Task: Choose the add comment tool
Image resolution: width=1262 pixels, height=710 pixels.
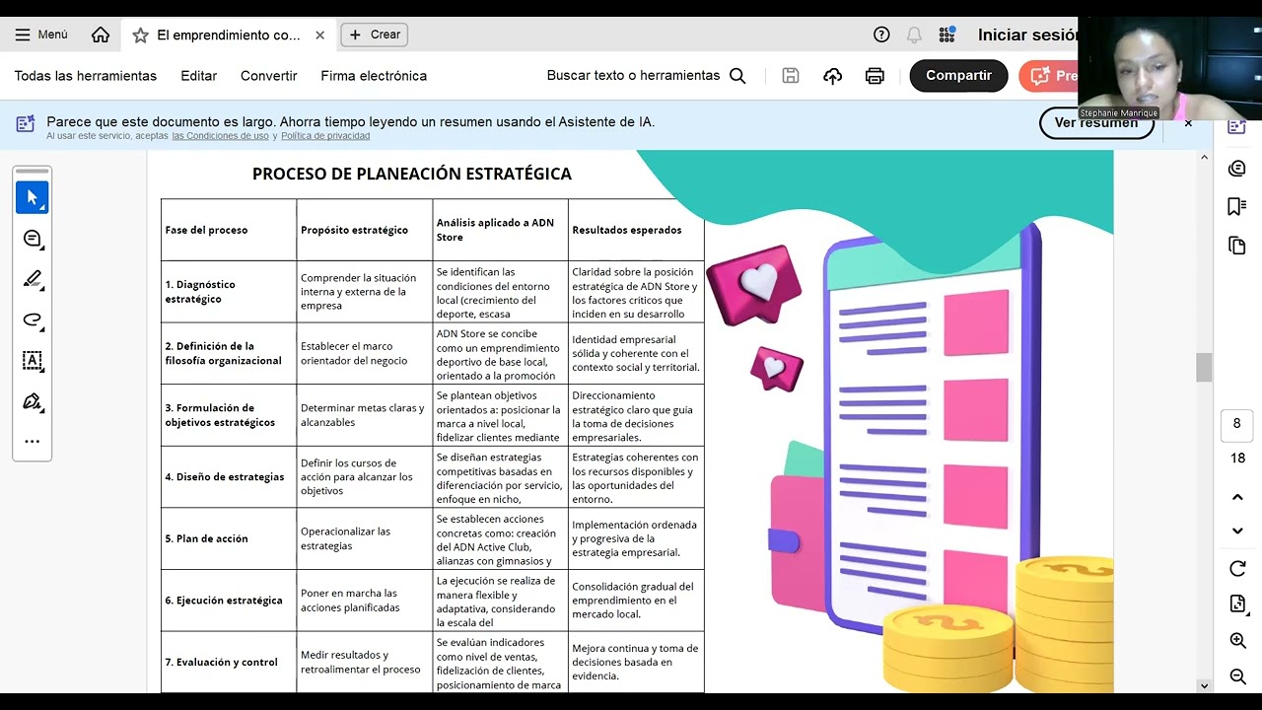Action: point(33,239)
